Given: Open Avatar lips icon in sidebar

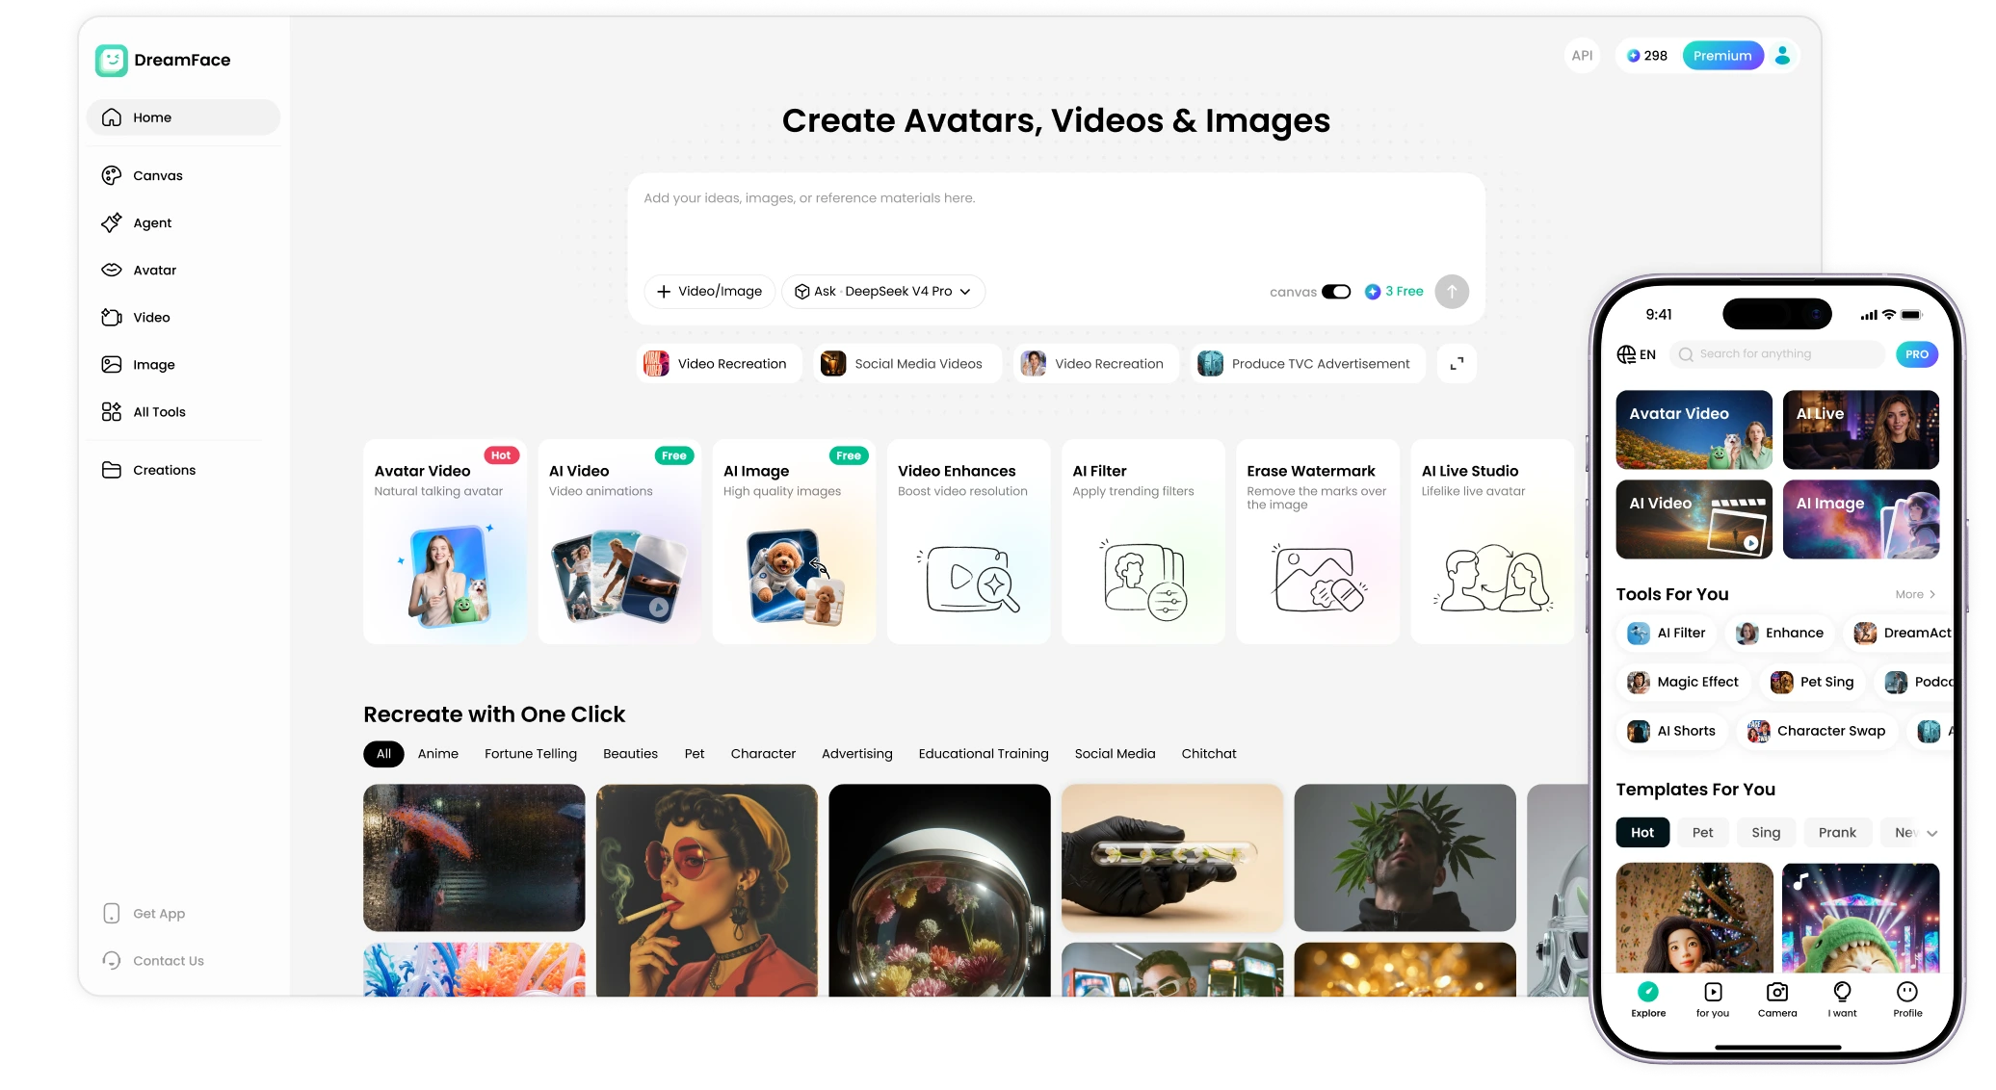Looking at the screenshot, I should click(112, 270).
